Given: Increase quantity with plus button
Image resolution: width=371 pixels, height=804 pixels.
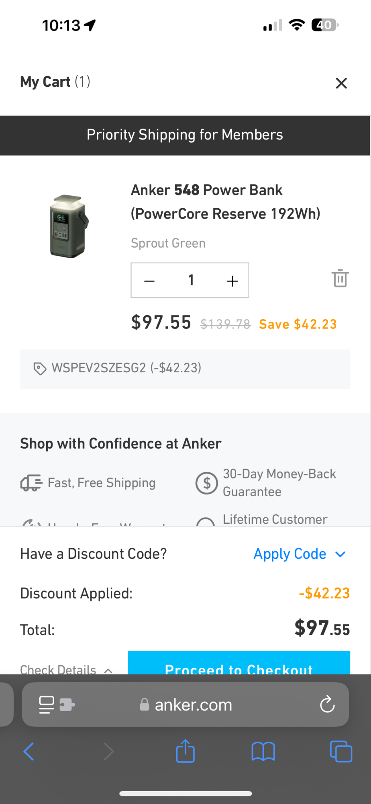Looking at the screenshot, I should (x=232, y=281).
